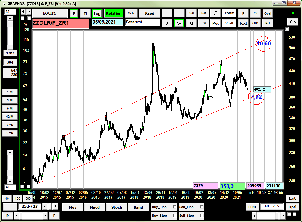
Task: Switch to Daily period with D button
Action: (167, 23)
